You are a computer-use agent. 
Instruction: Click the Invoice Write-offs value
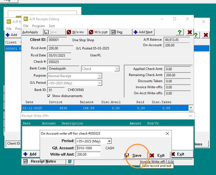point(178,87)
